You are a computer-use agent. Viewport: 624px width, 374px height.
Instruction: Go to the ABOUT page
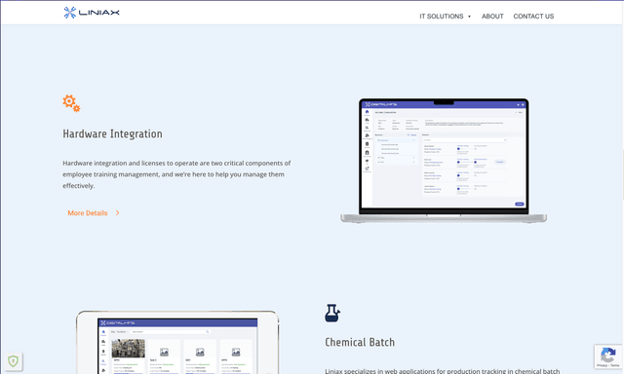pos(492,17)
